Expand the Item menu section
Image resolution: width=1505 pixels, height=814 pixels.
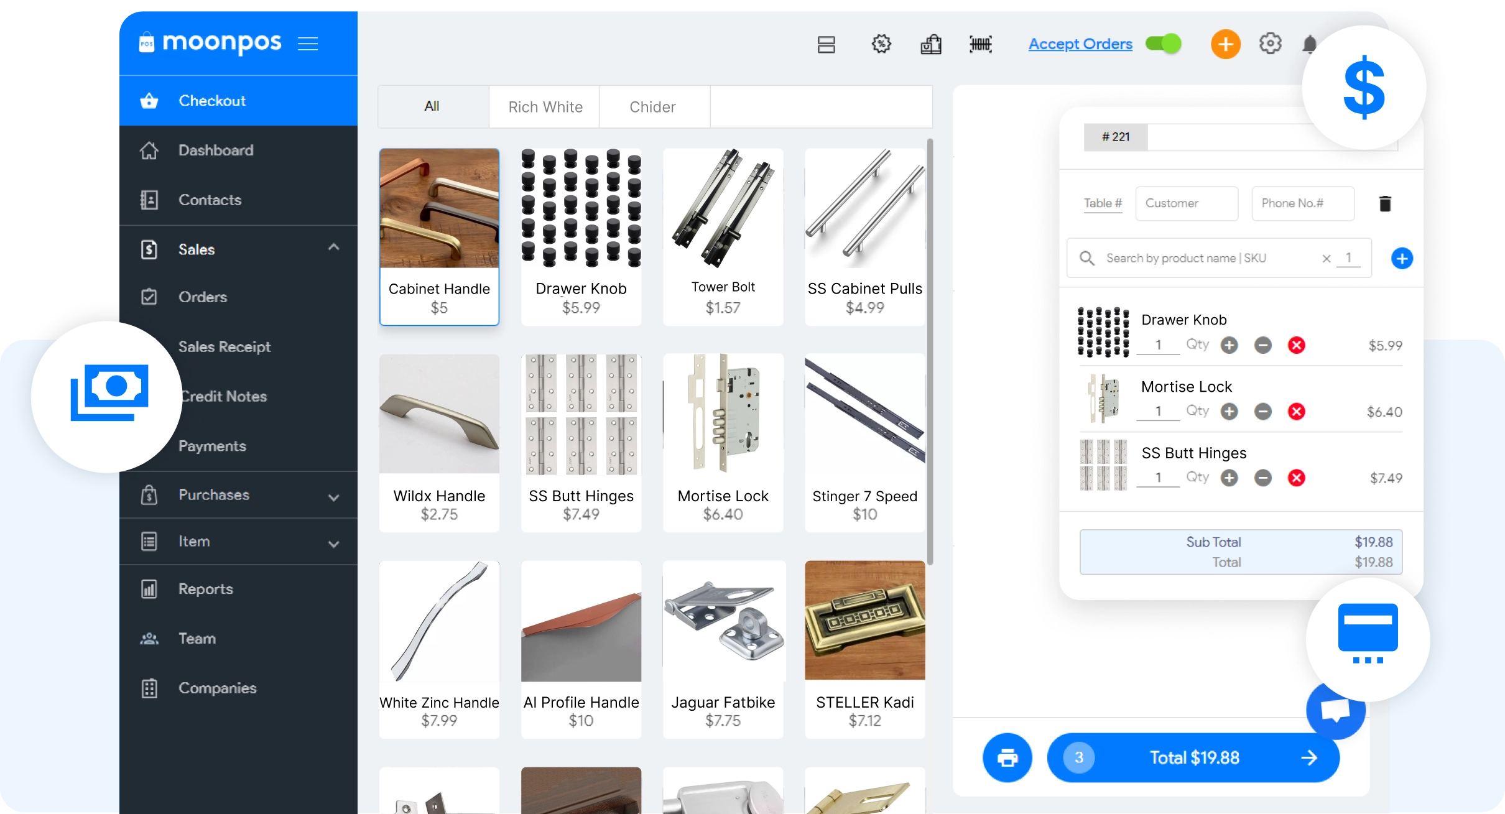click(333, 543)
